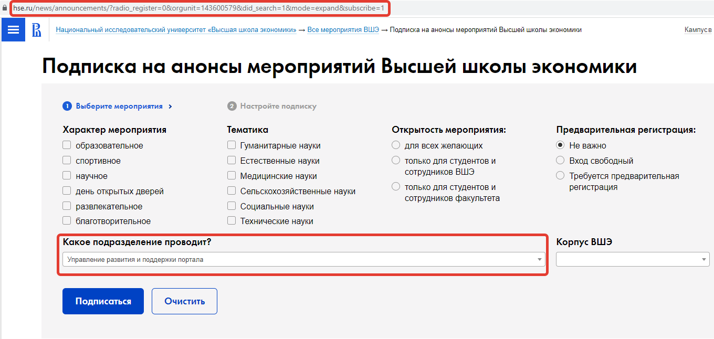Image resolution: width=714 pixels, height=339 pixels.
Task: Open the hamburger menu icon
Action: (x=14, y=30)
